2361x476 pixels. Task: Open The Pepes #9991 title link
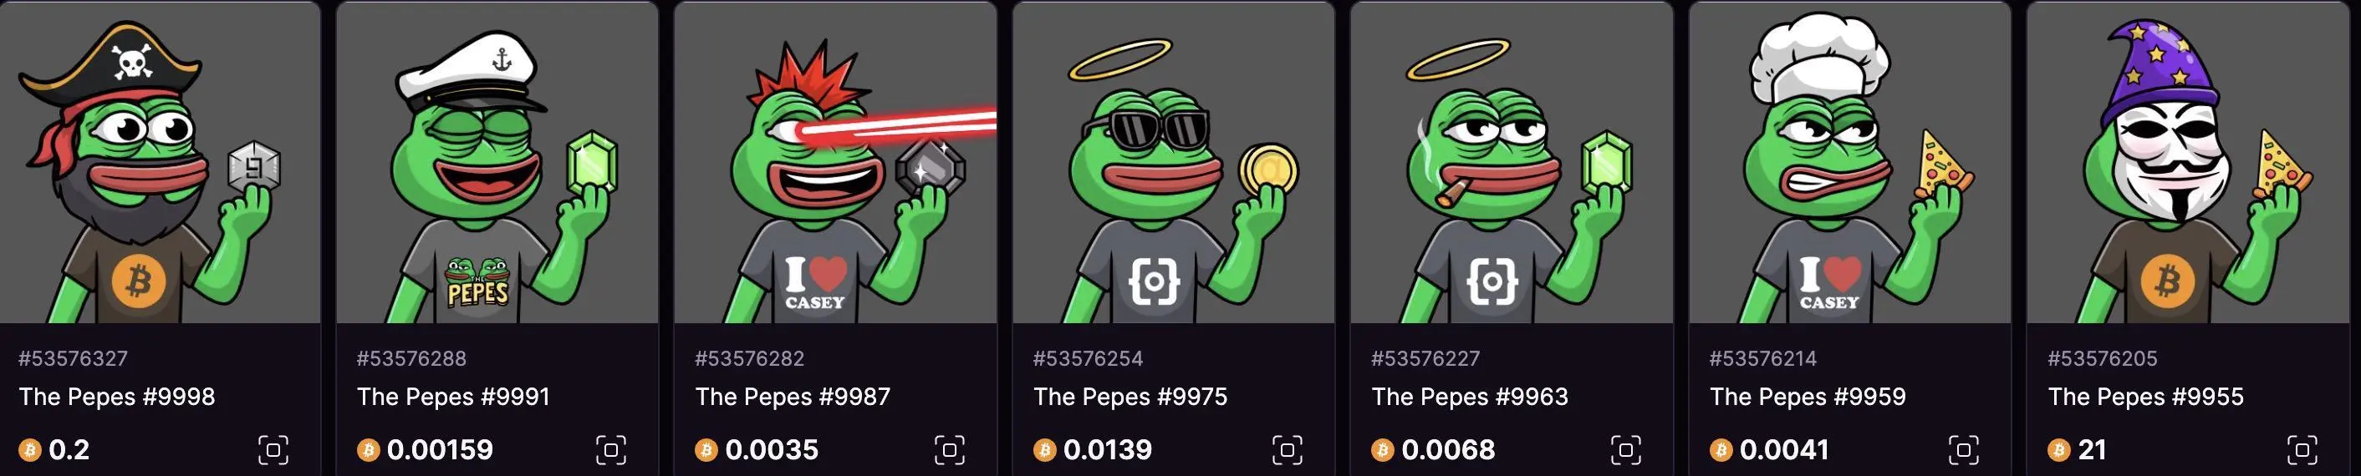pyautogui.click(x=454, y=397)
